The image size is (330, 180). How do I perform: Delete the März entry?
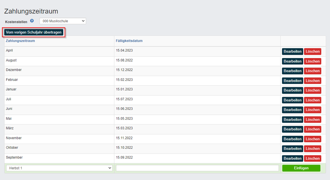[x=313, y=129]
